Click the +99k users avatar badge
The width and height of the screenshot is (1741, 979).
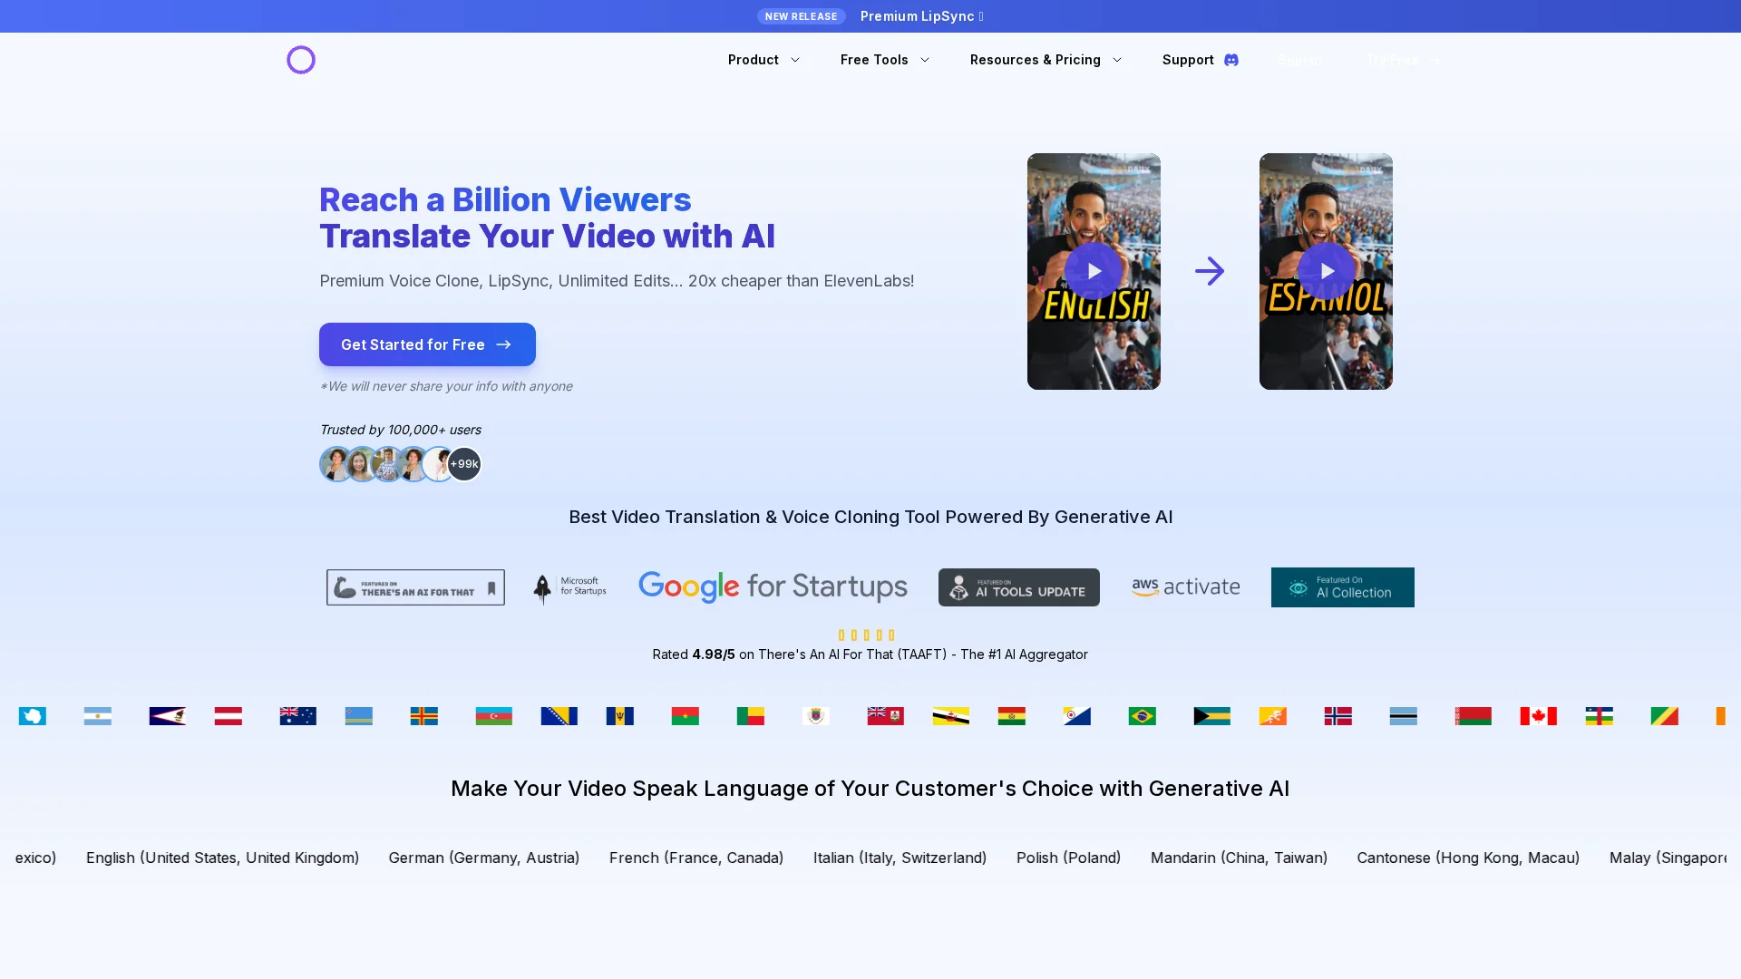point(464,464)
